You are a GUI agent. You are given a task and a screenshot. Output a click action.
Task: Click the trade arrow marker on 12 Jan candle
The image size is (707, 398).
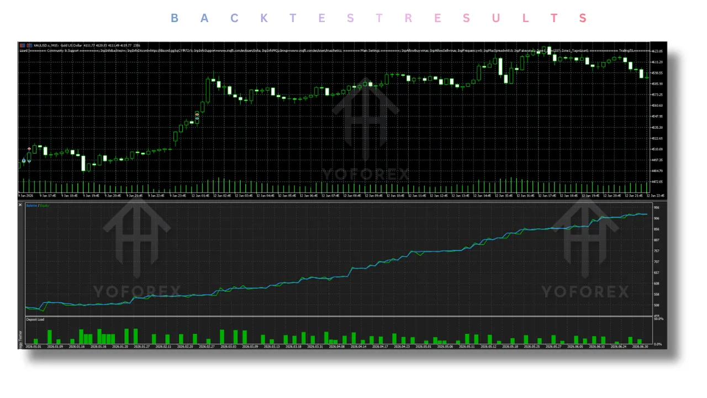pyautogui.click(x=197, y=116)
